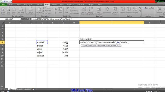Click the Consolidate icon
Image resolution: width=165 pixels, height=92 pixels.
[107, 10]
